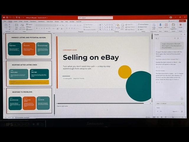The image size is (189, 142).
Task: Open the Layout dropdown
Action: pos(30,25)
